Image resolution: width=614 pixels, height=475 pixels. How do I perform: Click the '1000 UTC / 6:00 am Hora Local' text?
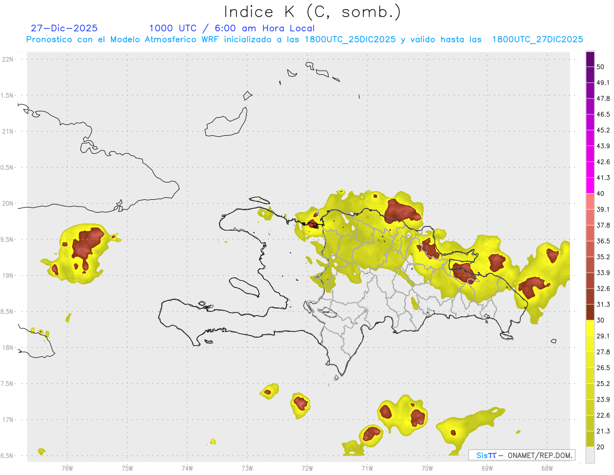coord(232,28)
